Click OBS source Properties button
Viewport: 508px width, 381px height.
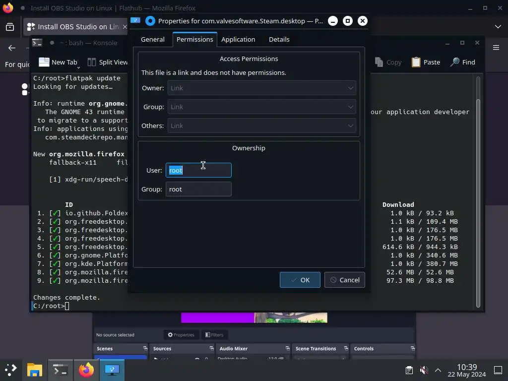pos(181,335)
